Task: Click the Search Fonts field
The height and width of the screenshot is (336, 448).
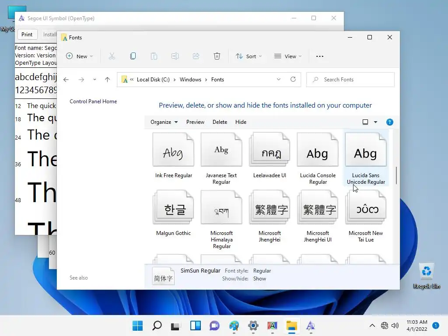Action: tap(350, 80)
